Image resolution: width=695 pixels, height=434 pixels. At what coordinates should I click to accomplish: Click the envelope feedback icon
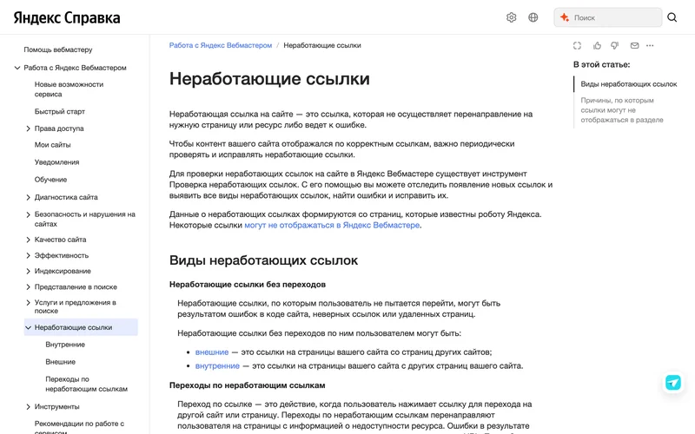634,46
